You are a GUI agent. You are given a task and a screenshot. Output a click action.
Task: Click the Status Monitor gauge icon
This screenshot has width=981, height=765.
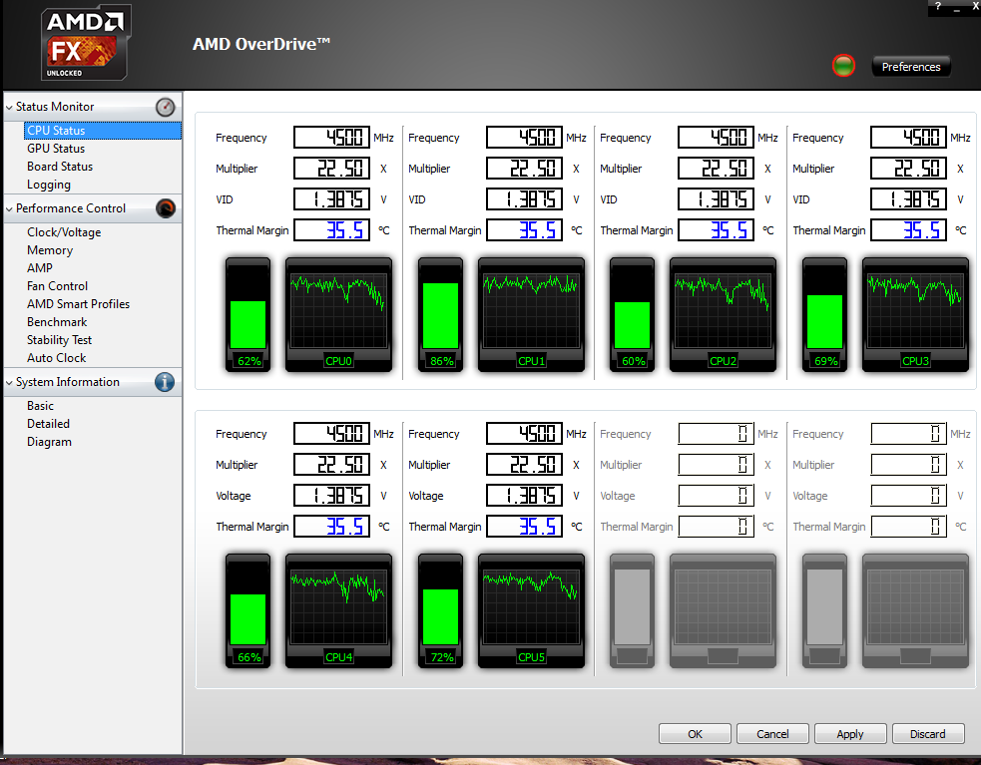click(166, 107)
